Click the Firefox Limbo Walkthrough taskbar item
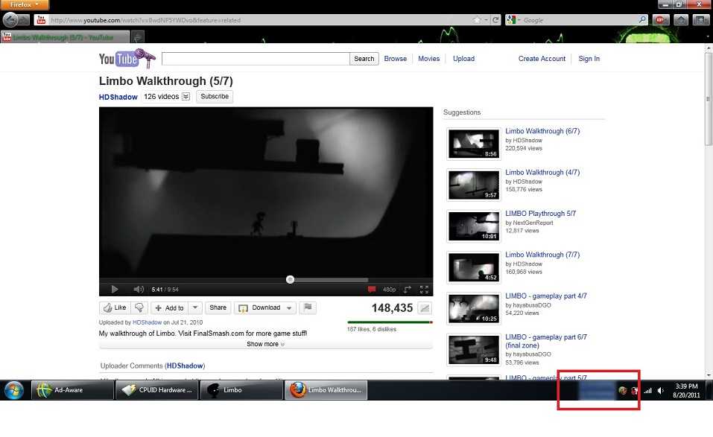Viewport: 713px width, 437px height. pyautogui.click(x=326, y=390)
